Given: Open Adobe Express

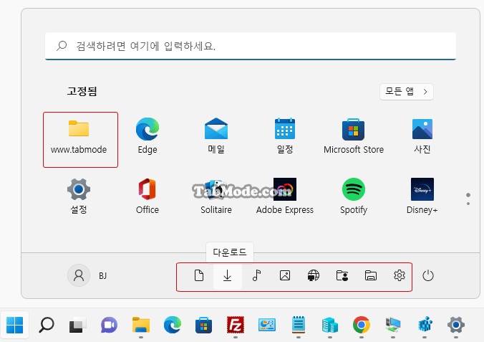Looking at the screenshot, I should pos(284,196).
